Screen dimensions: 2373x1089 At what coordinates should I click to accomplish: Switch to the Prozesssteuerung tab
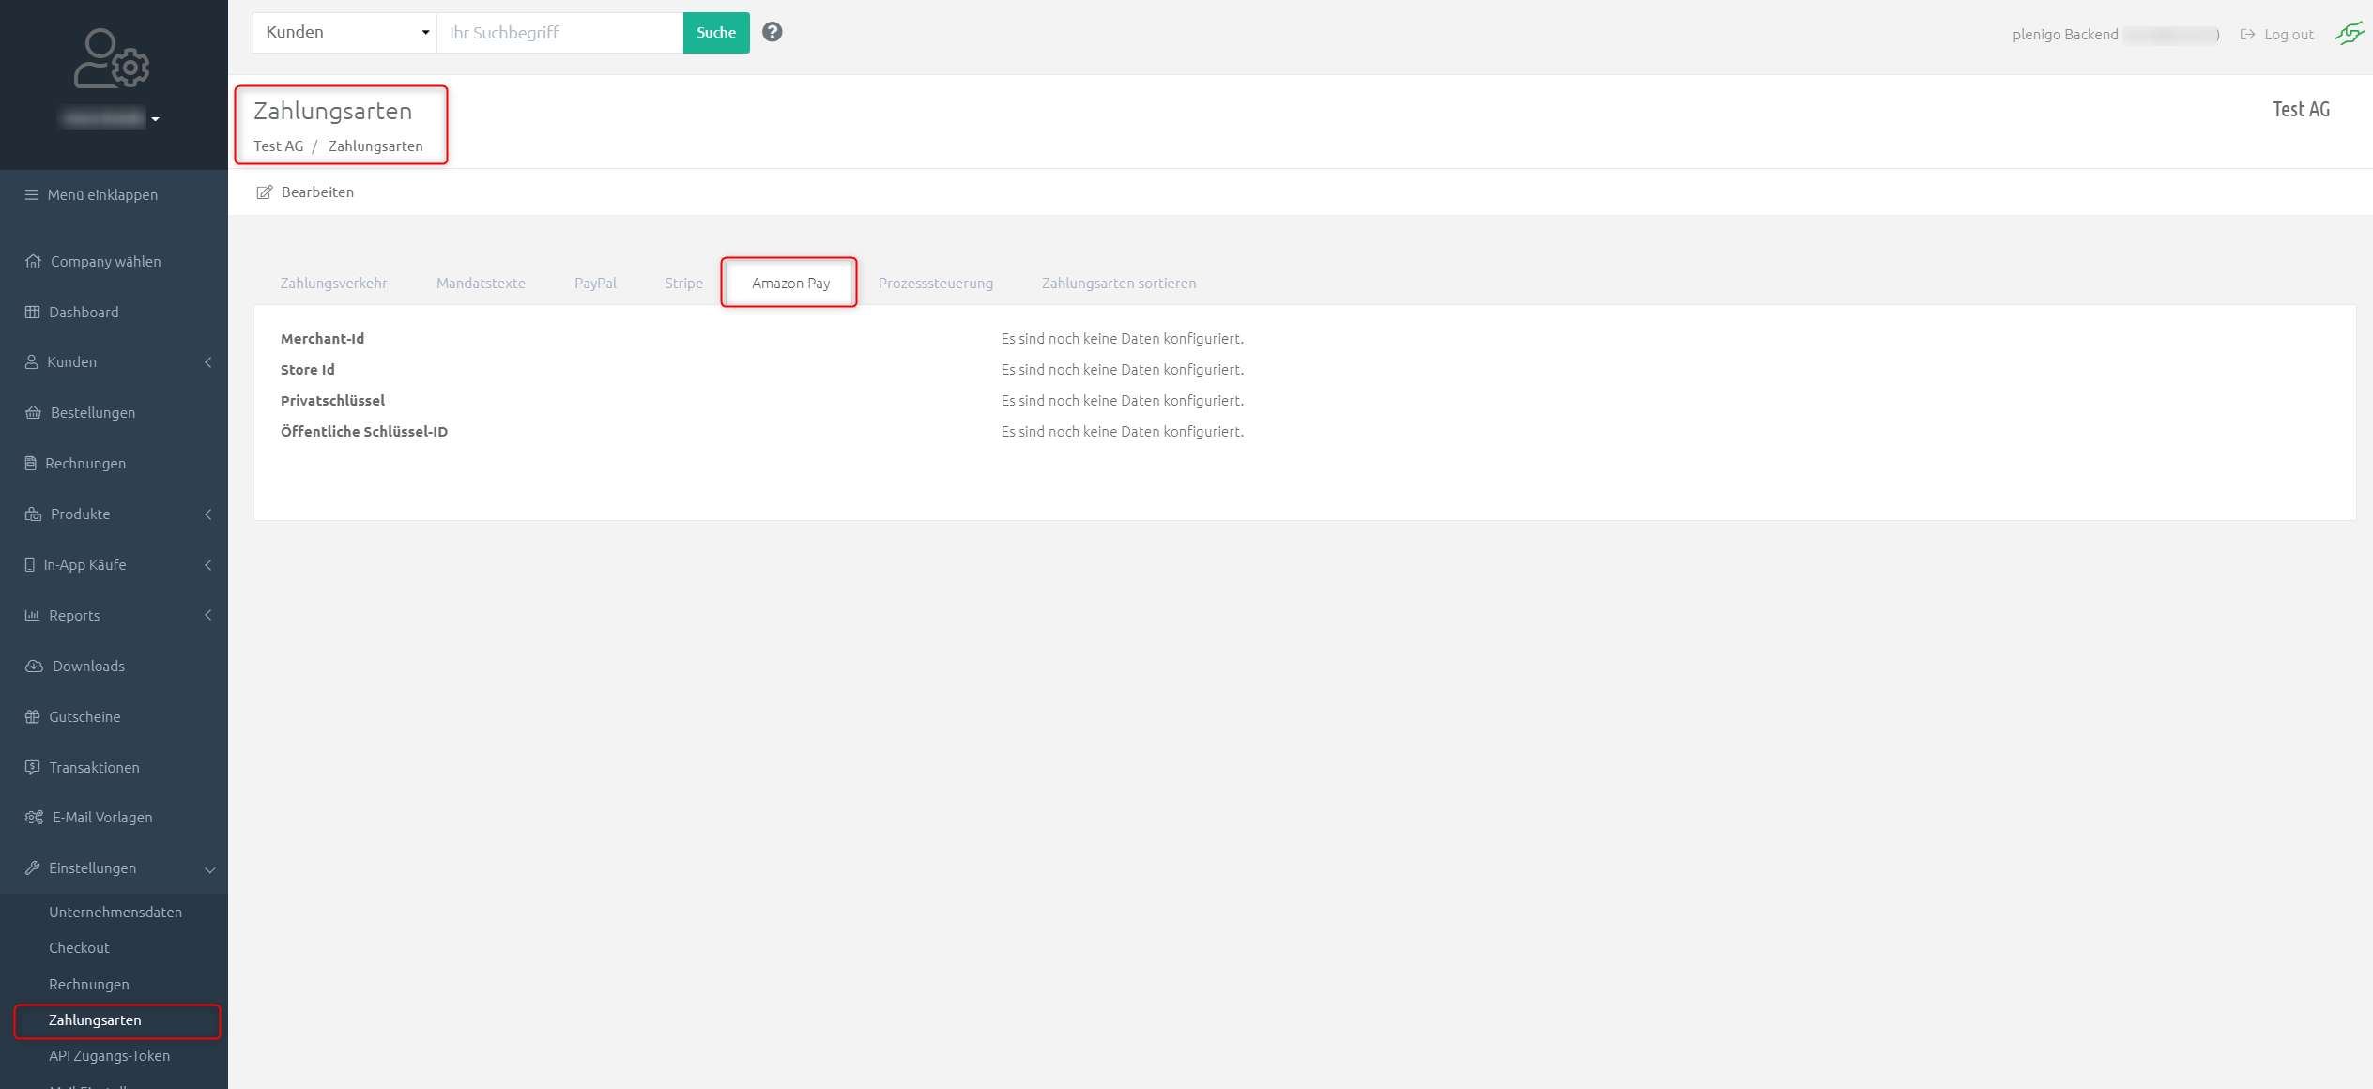click(x=936, y=284)
